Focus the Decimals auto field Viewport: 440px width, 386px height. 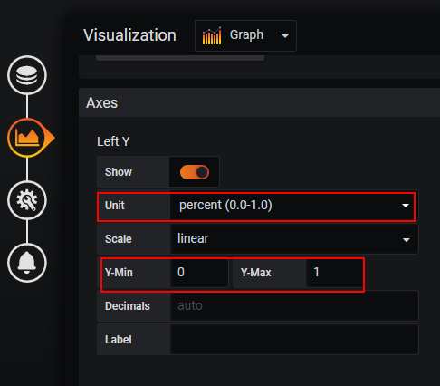click(x=294, y=306)
